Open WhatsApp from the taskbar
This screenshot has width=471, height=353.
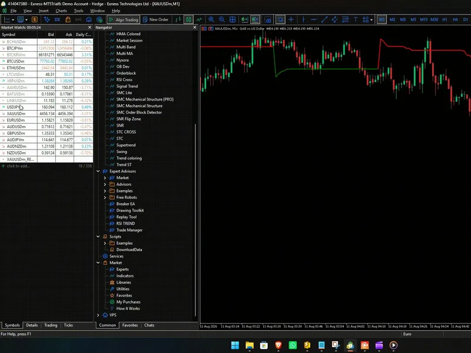tap(293, 345)
